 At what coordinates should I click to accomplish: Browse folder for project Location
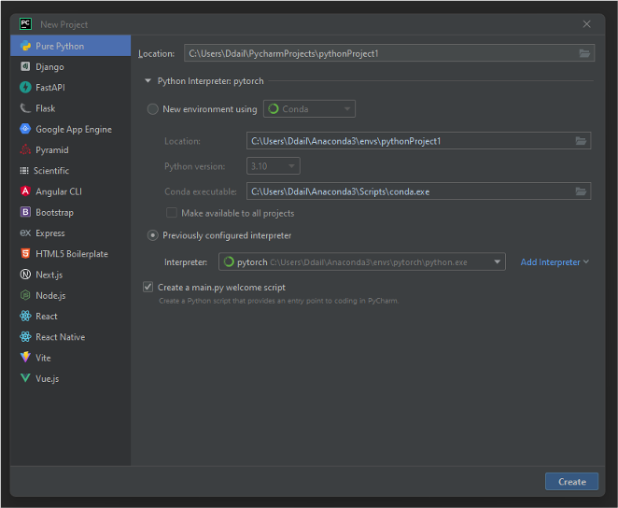(584, 53)
